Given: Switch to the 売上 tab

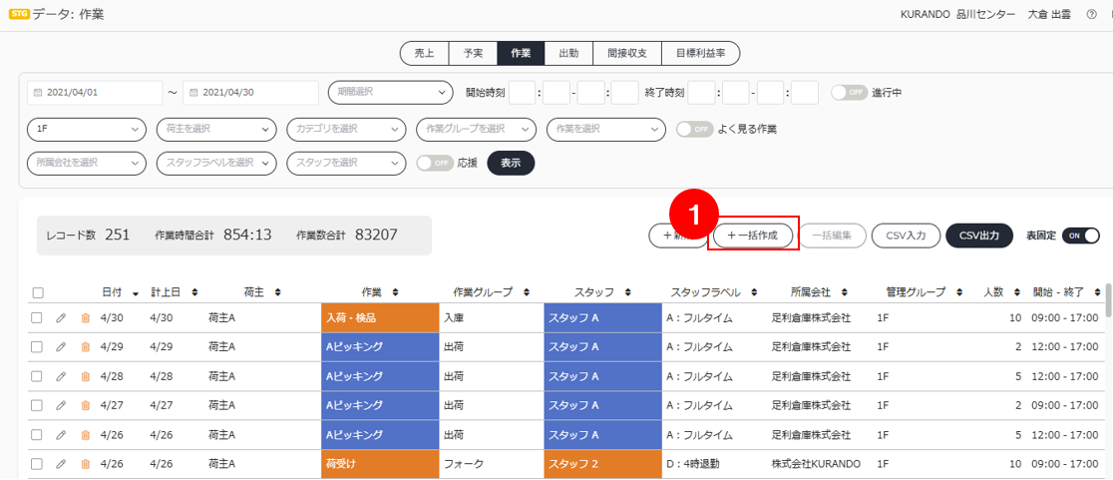Looking at the screenshot, I should 425,53.
